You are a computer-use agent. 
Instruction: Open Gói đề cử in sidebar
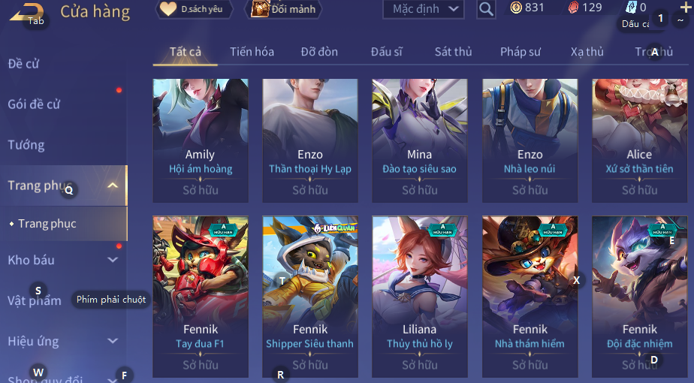tap(34, 104)
